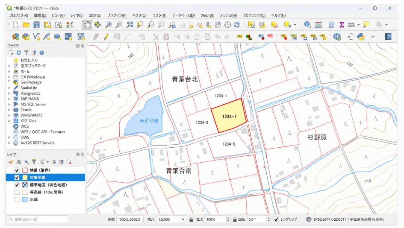Select the Pan Map hand tool
Screen dimensions: 404x228
[87, 25]
